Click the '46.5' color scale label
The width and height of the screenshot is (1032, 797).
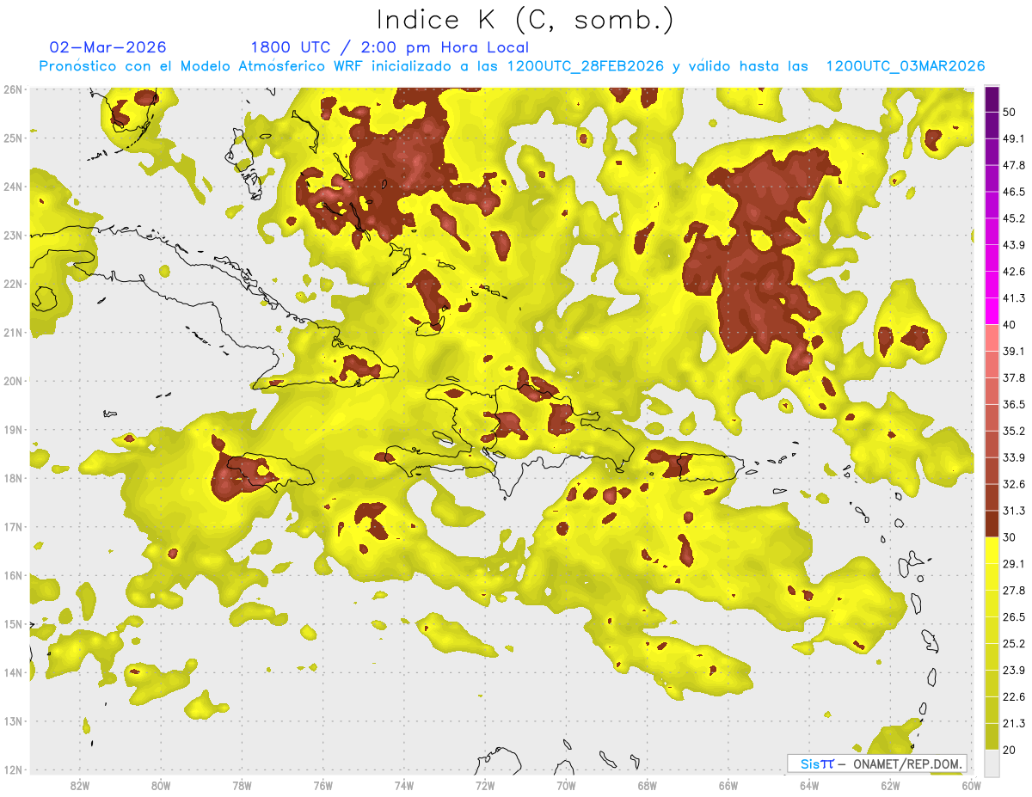(1014, 192)
